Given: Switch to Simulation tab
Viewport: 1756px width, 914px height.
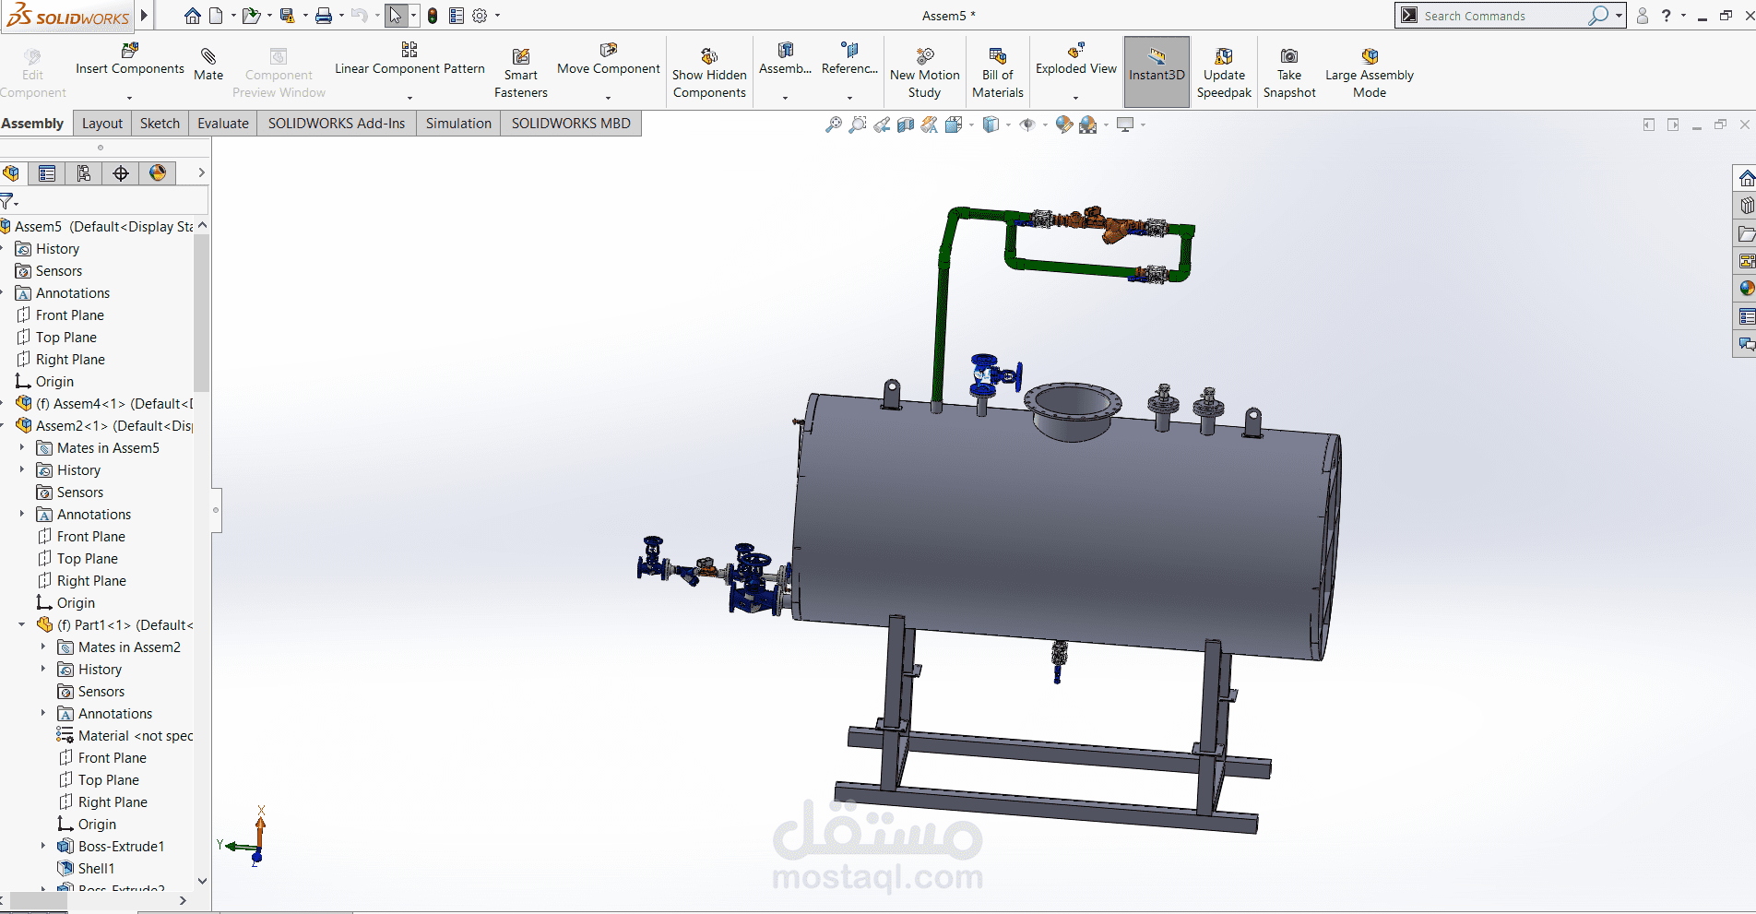Looking at the screenshot, I should coord(458,124).
